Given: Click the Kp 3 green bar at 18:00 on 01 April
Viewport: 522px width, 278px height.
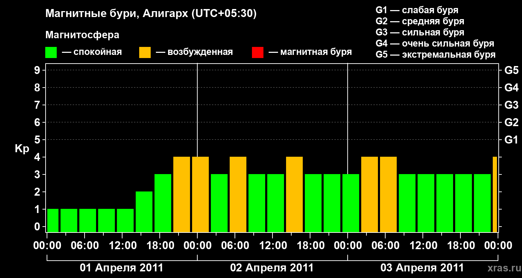Looking at the screenshot, I should coord(163,203).
